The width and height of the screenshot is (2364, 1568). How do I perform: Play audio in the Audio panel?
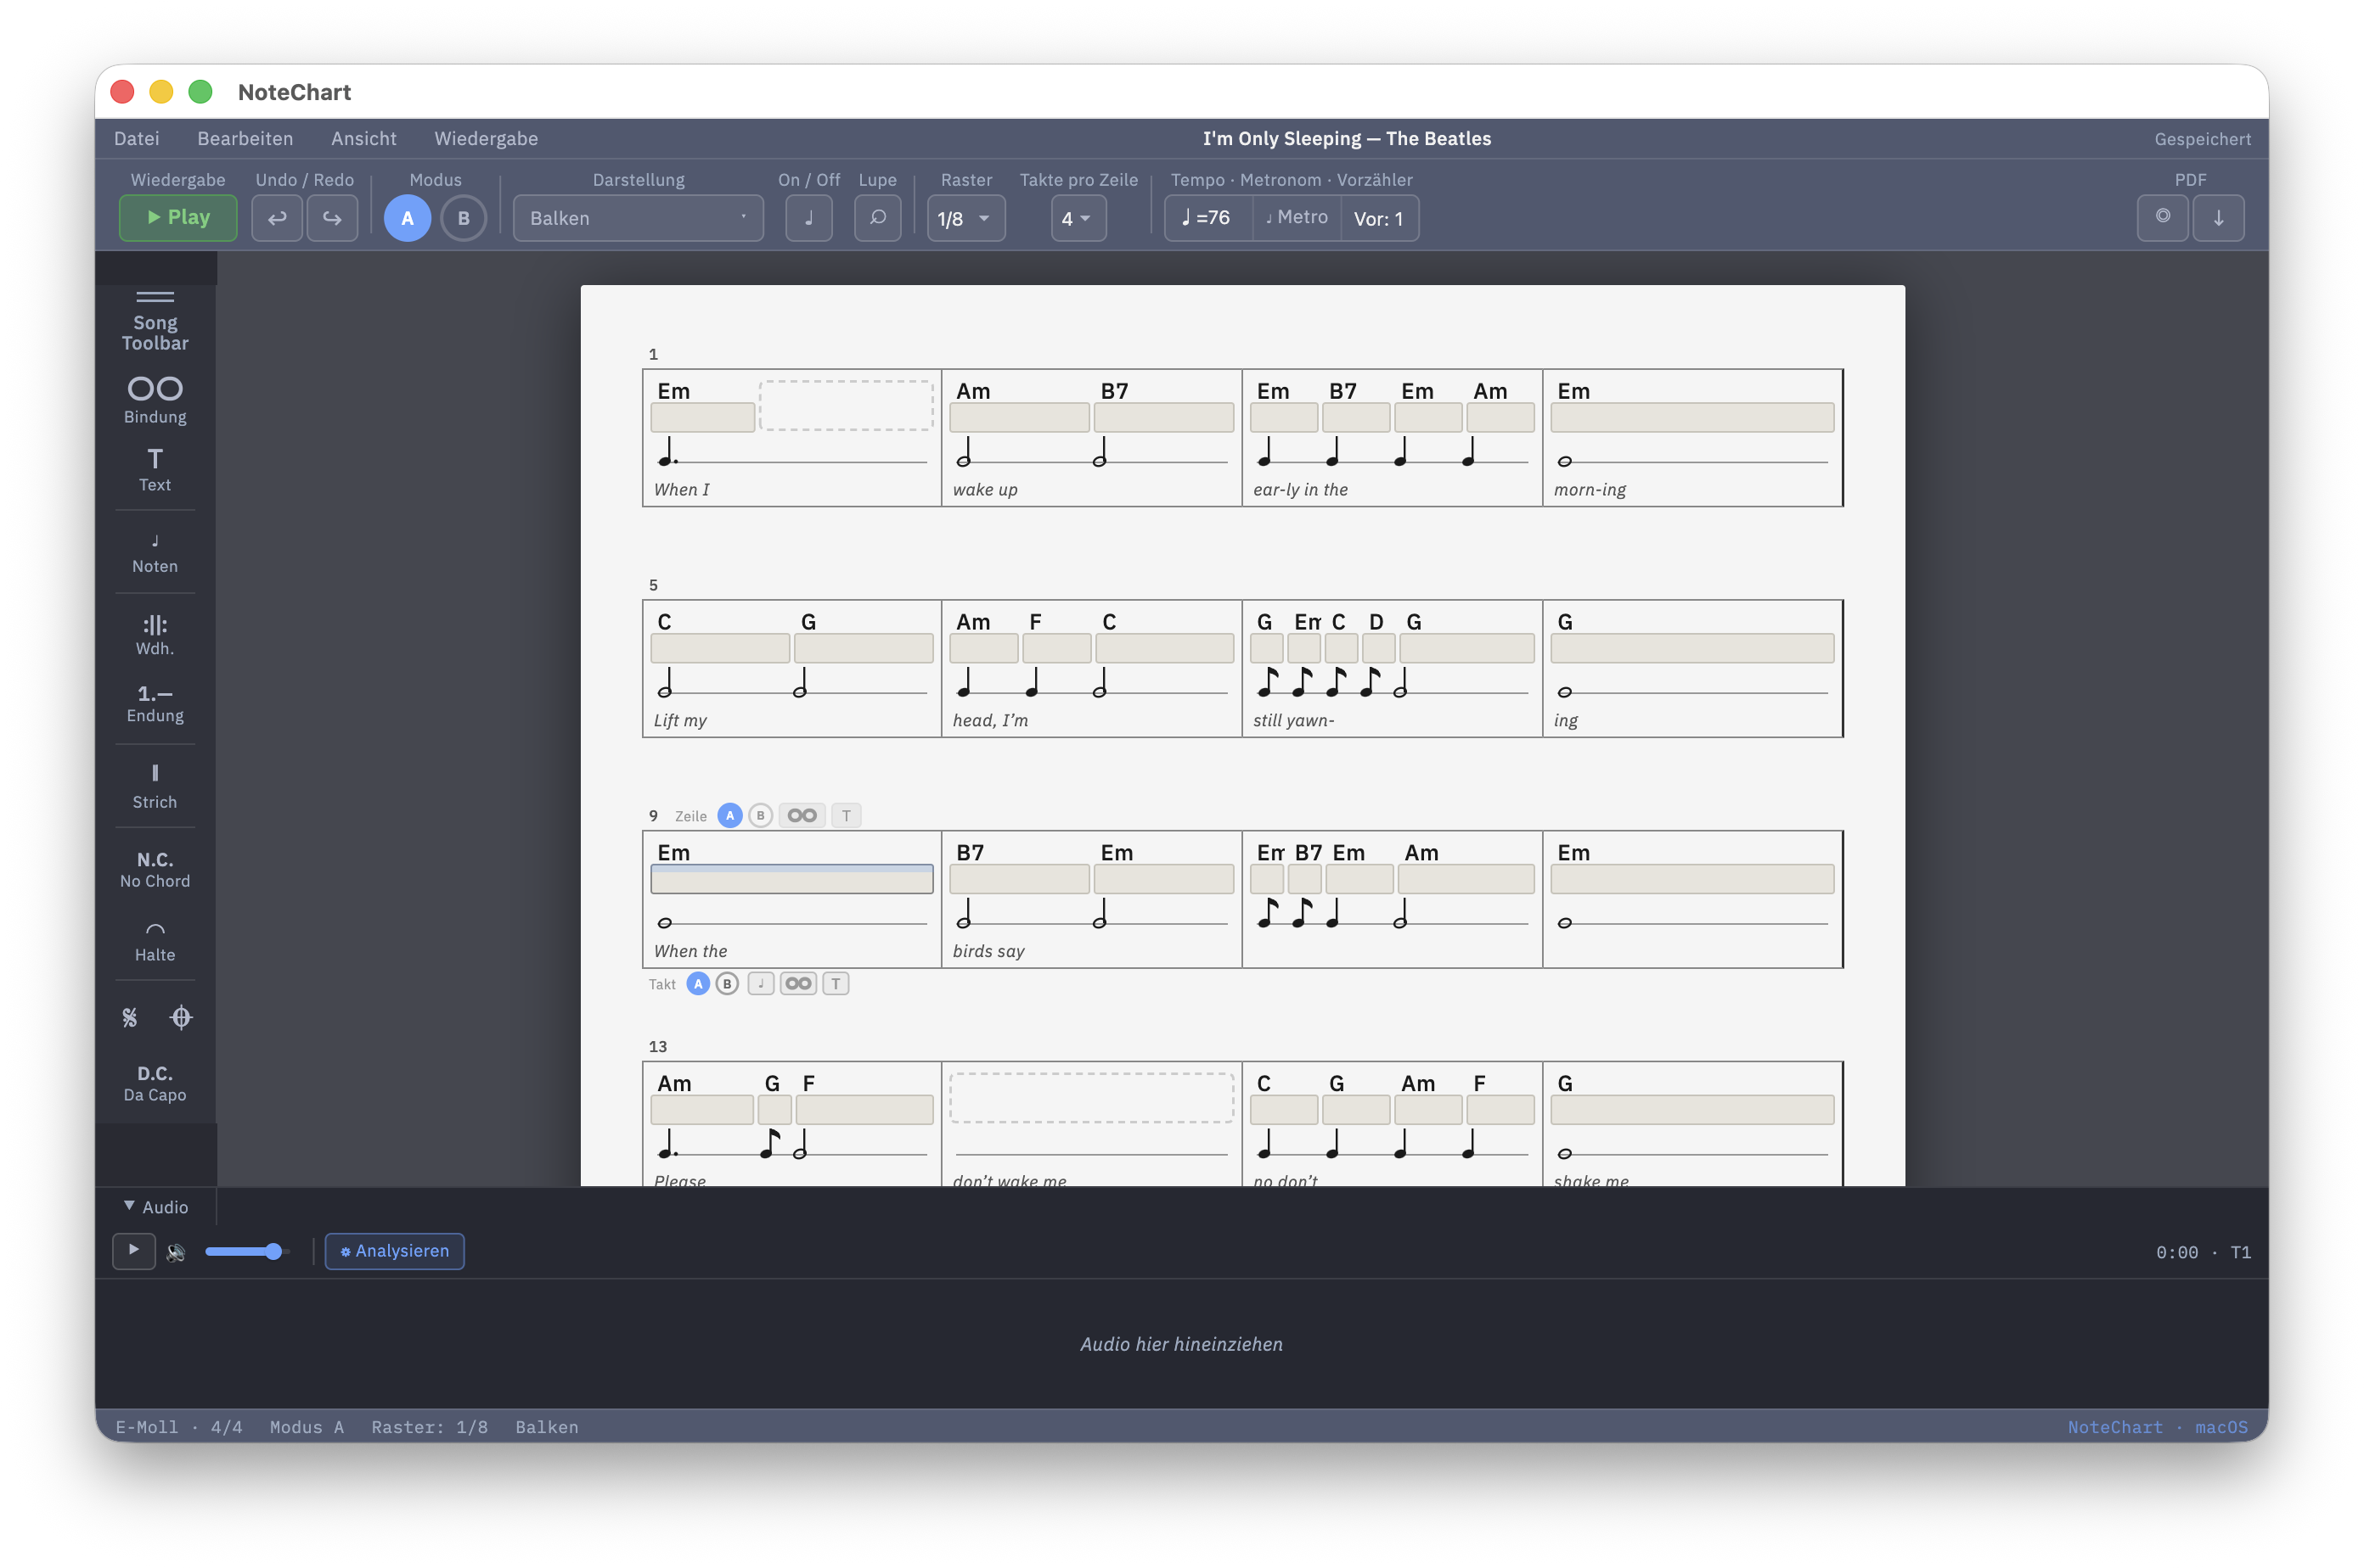tap(134, 1251)
